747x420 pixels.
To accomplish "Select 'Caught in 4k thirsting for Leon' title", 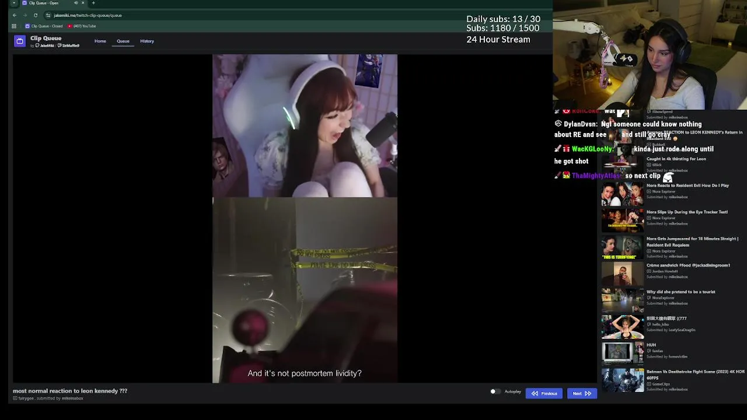I will pyautogui.click(x=676, y=159).
